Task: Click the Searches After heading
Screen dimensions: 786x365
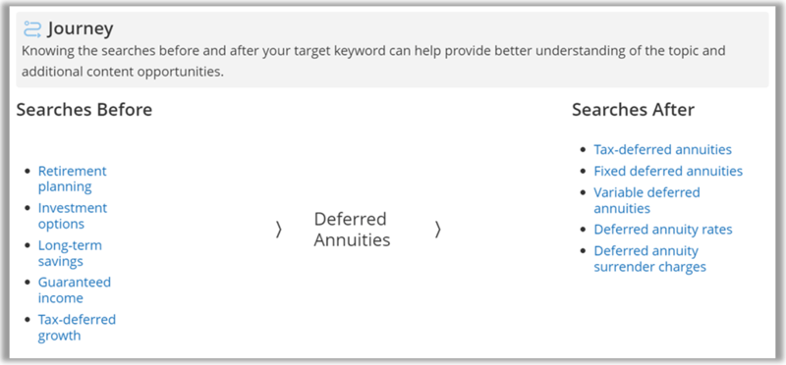Action: (633, 109)
